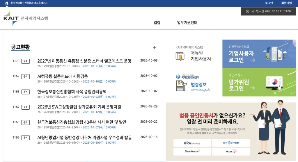
Task: Go to 한국정보통신진흥협회 대표홈페이지 link
Action: click(29, 3)
